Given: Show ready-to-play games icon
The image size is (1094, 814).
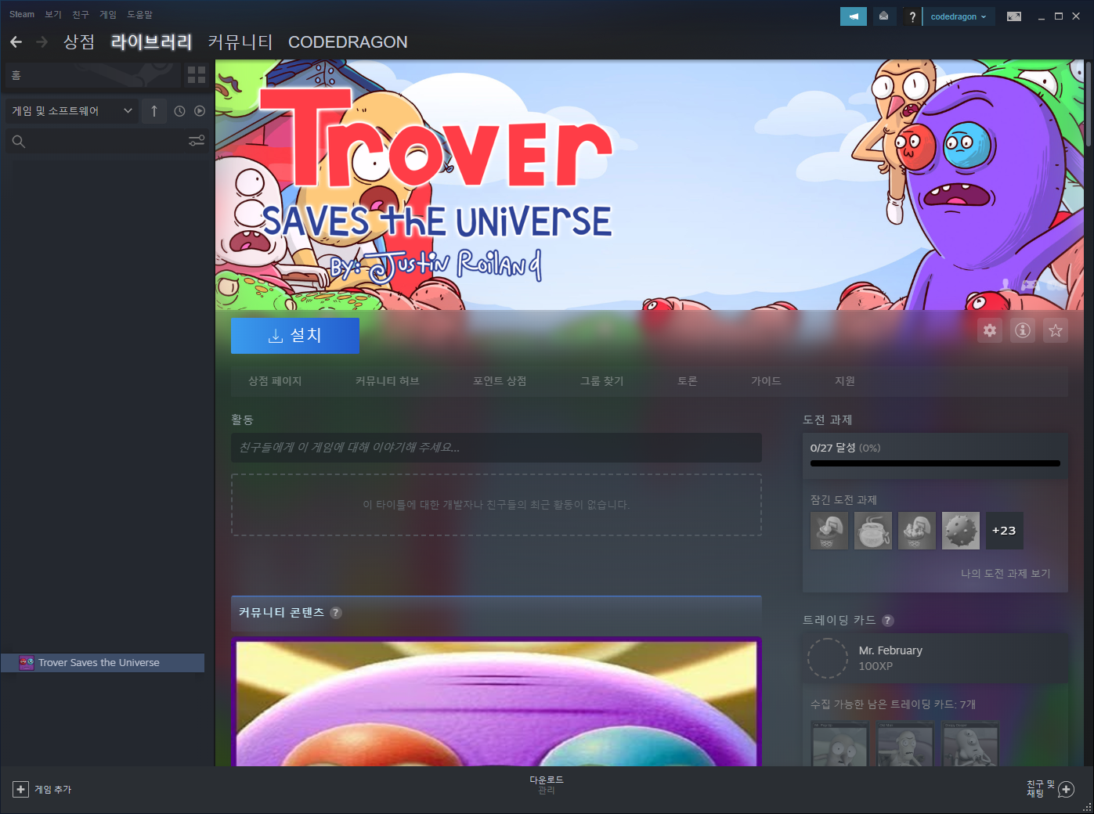Looking at the screenshot, I should [200, 111].
